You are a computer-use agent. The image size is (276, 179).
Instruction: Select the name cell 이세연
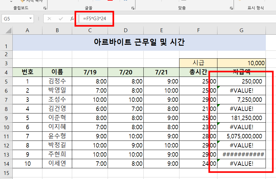(x=57, y=164)
